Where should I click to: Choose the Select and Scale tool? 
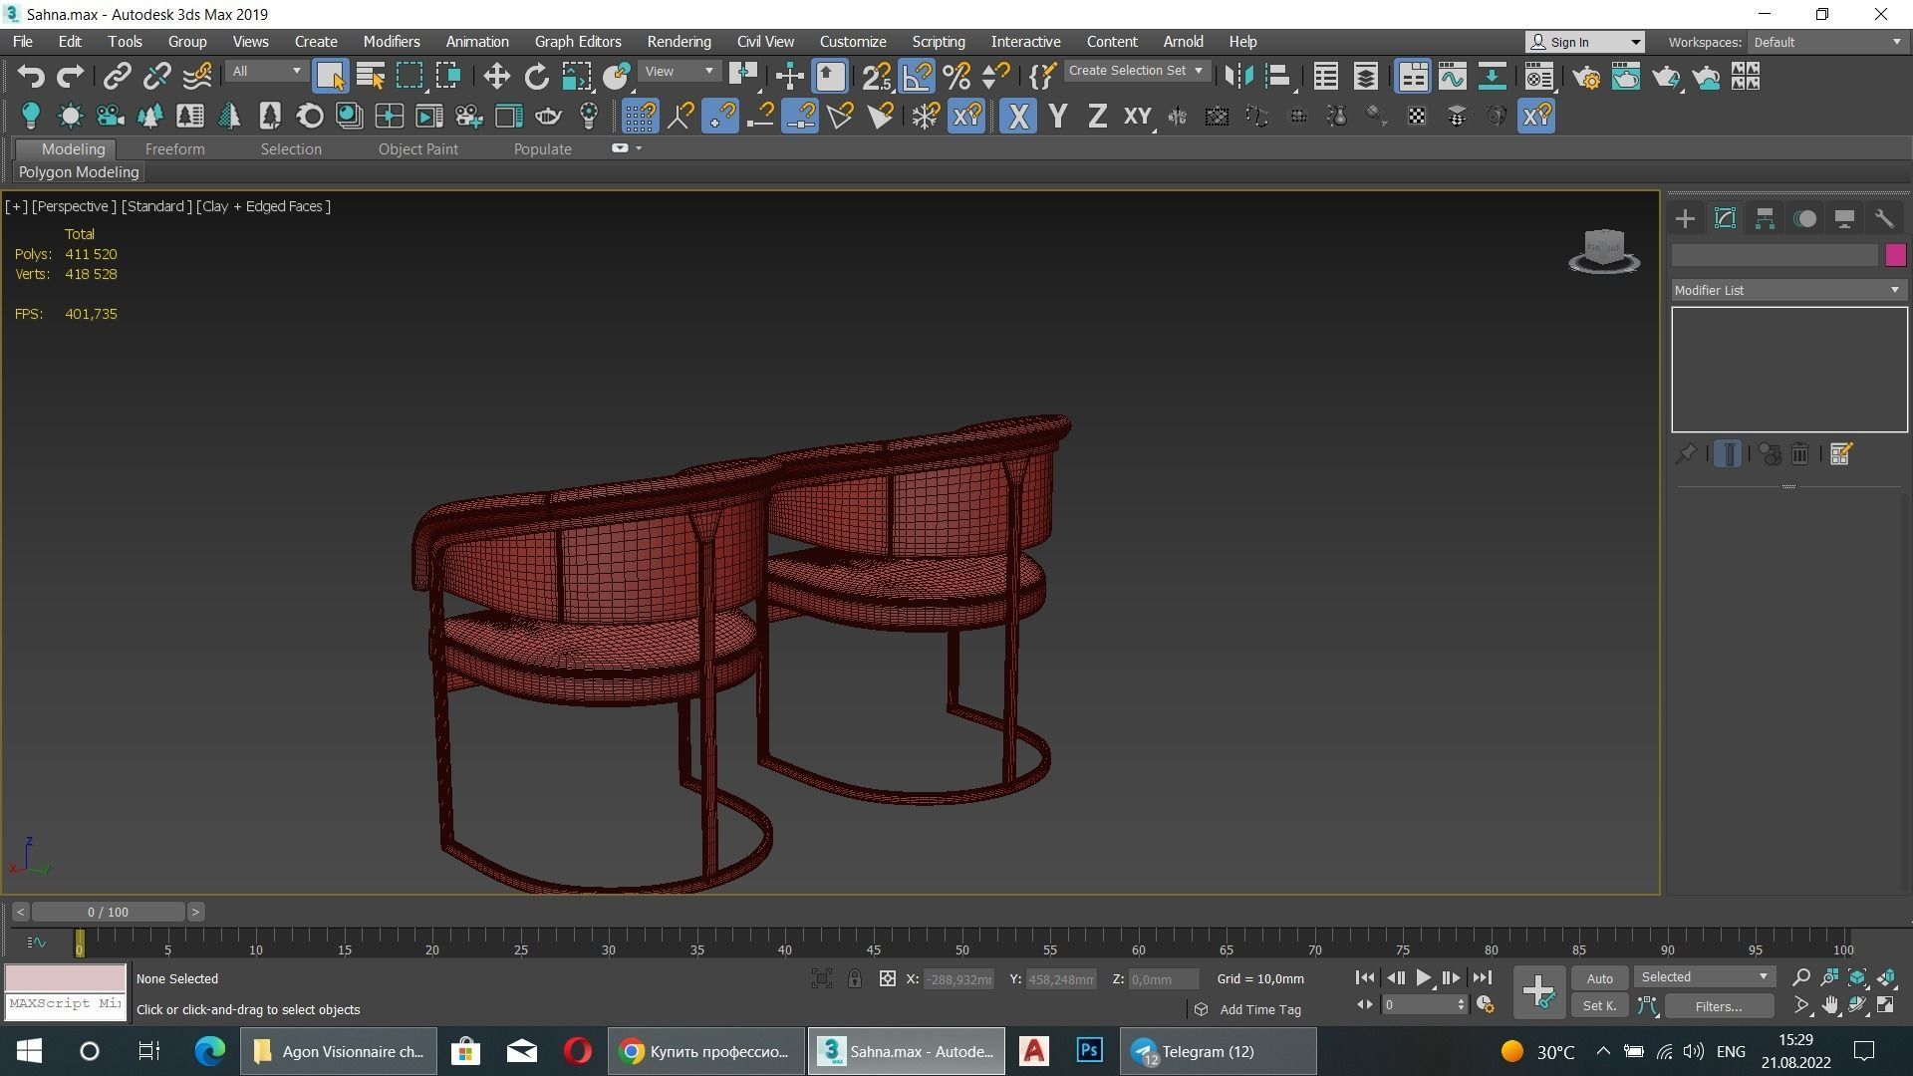coord(577,77)
